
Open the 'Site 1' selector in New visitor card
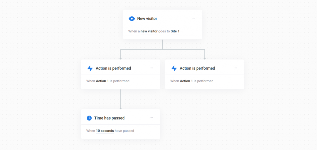click(x=175, y=31)
